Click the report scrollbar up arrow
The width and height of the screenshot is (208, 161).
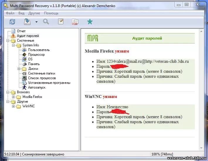tap(201, 32)
